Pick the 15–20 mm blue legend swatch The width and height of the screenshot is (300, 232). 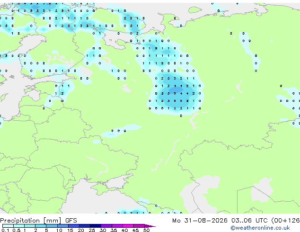coord(73,226)
